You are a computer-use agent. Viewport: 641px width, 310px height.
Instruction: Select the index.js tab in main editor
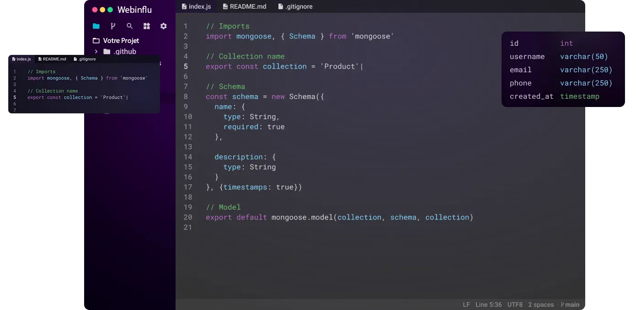[x=196, y=6]
